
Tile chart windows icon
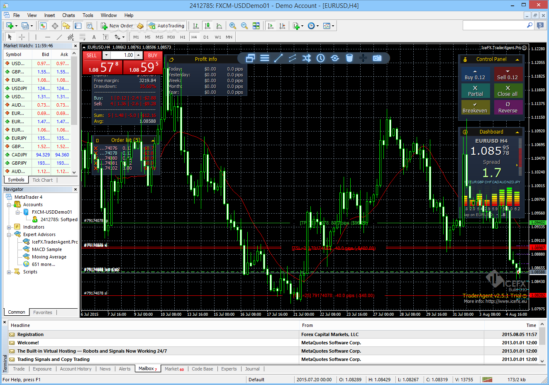point(256,26)
